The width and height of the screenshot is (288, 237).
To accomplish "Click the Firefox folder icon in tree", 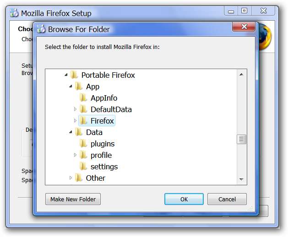I will coord(83,121).
